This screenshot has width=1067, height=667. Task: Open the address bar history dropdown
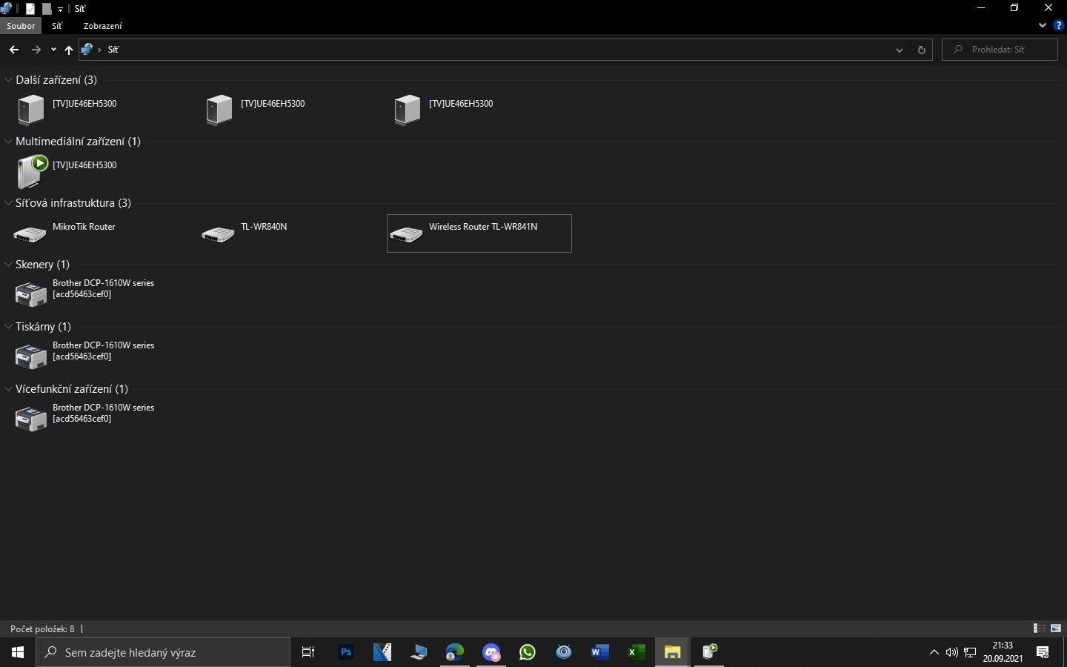899,50
